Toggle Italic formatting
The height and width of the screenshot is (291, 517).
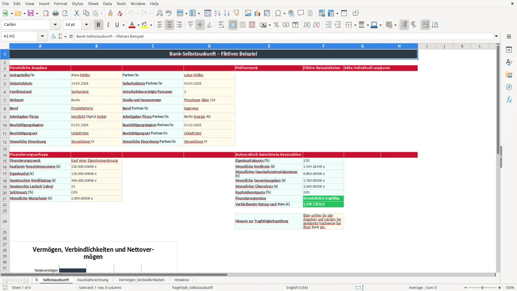[x=108, y=25]
